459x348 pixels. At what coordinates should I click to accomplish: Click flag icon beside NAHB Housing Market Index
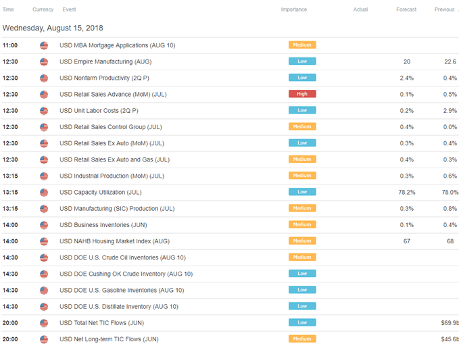(x=44, y=241)
